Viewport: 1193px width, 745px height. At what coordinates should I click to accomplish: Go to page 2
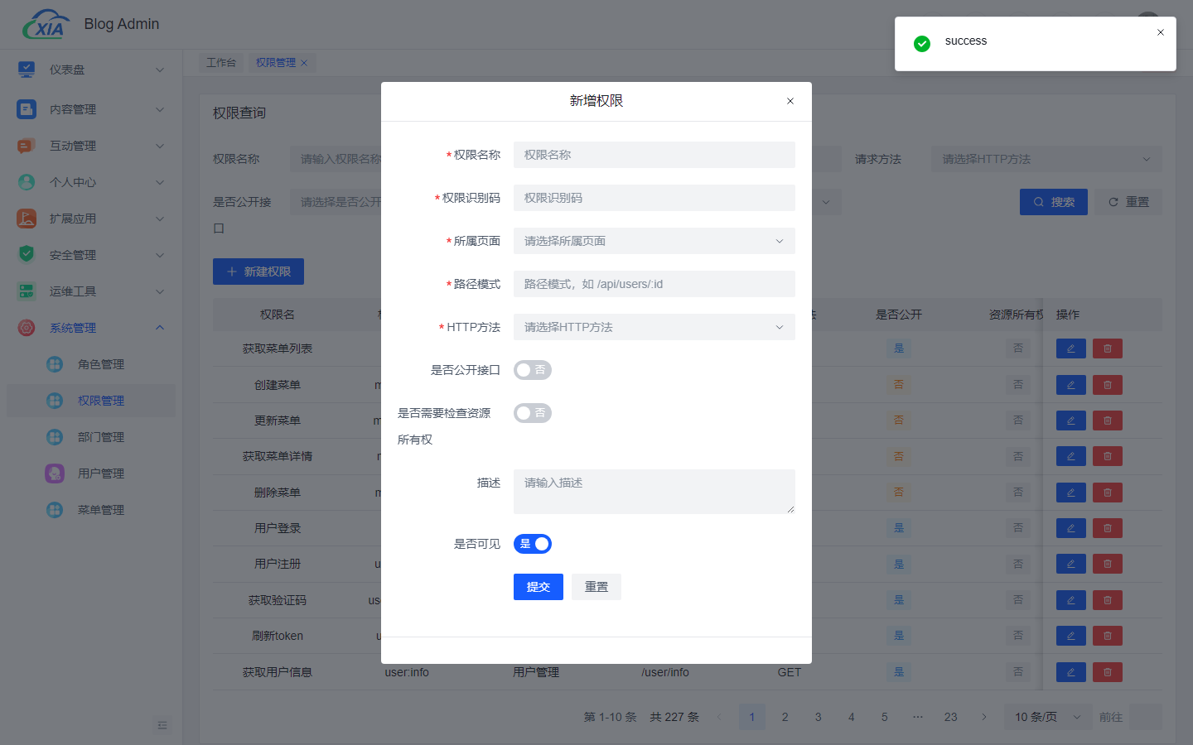click(x=785, y=717)
